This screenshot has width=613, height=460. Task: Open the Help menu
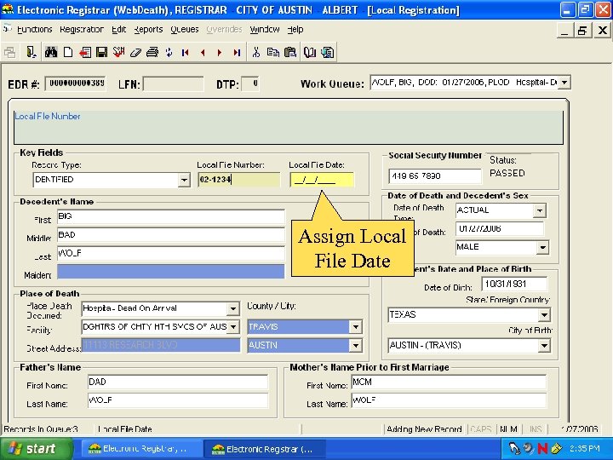(x=295, y=29)
